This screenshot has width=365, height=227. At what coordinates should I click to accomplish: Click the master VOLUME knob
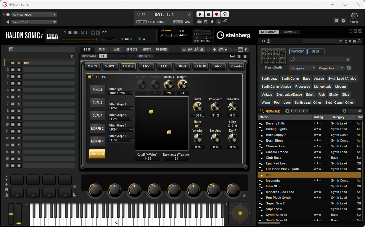(x=354, y=16)
